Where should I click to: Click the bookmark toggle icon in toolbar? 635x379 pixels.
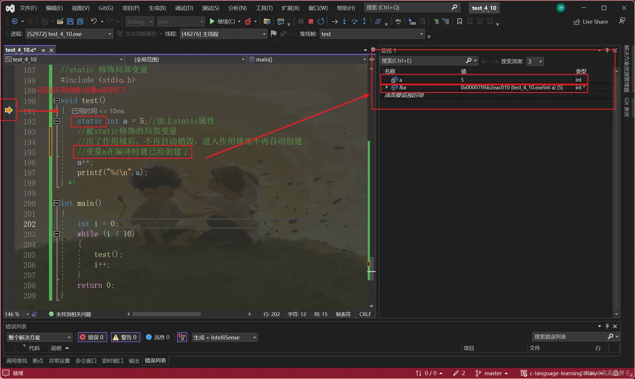pyautogui.click(x=459, y=21)
